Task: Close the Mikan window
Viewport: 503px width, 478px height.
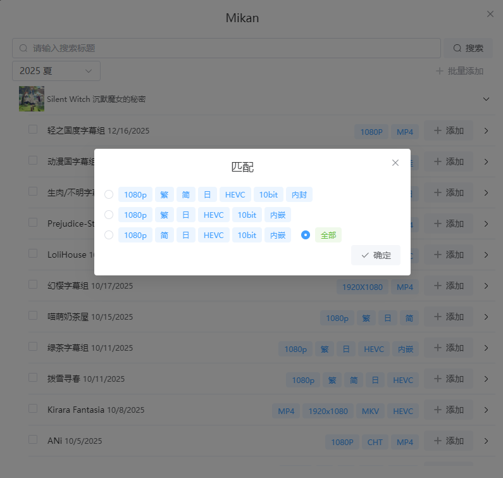Action: tap(490, 14)
